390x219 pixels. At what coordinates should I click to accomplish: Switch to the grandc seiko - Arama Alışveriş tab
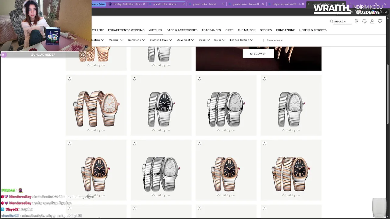(247, 4)
